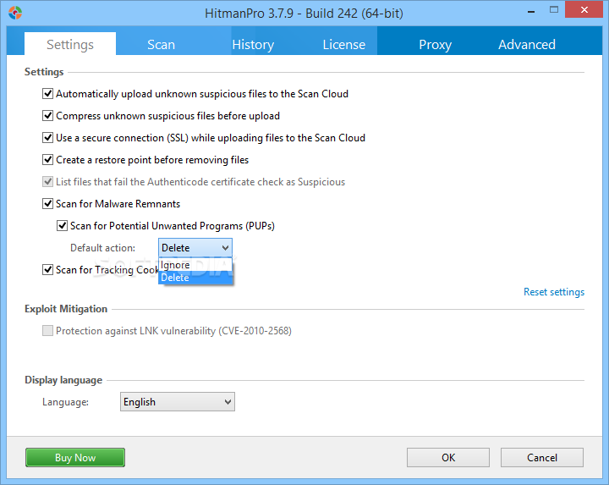Close the HitmanPro window

coord(584,10)
